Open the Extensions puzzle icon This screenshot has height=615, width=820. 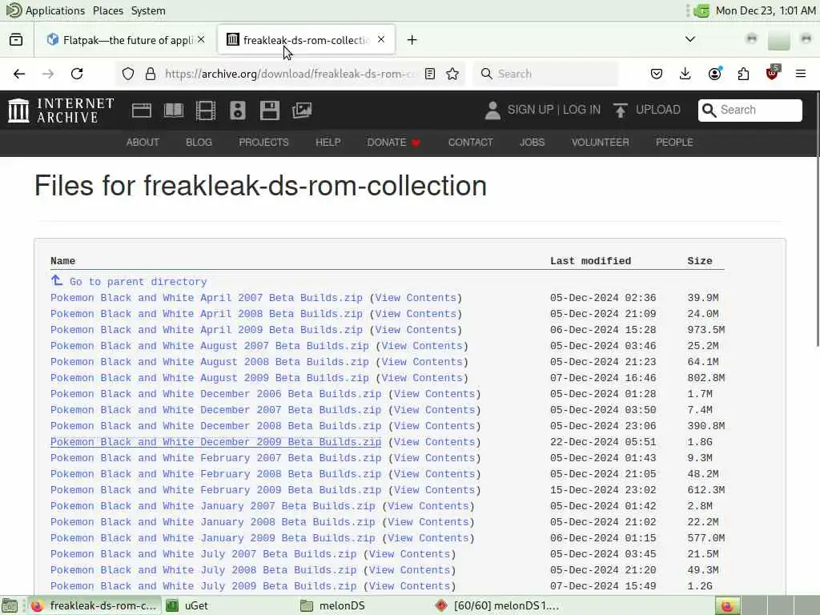click(743, 74)
